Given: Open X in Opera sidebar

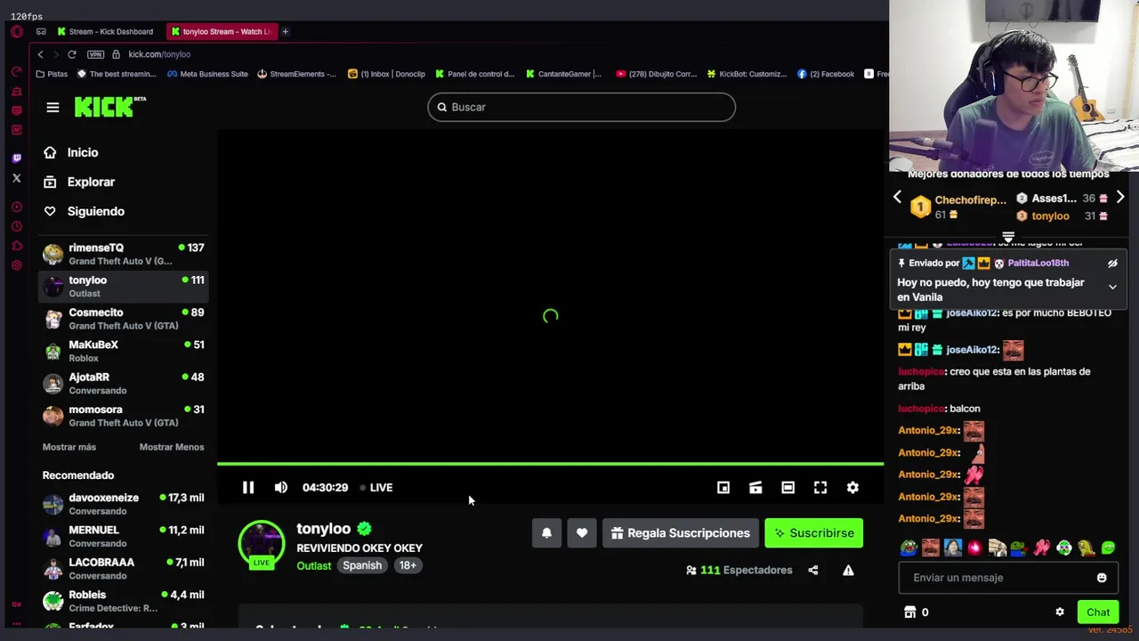Looking at the screenshot, I should [16, 178].
